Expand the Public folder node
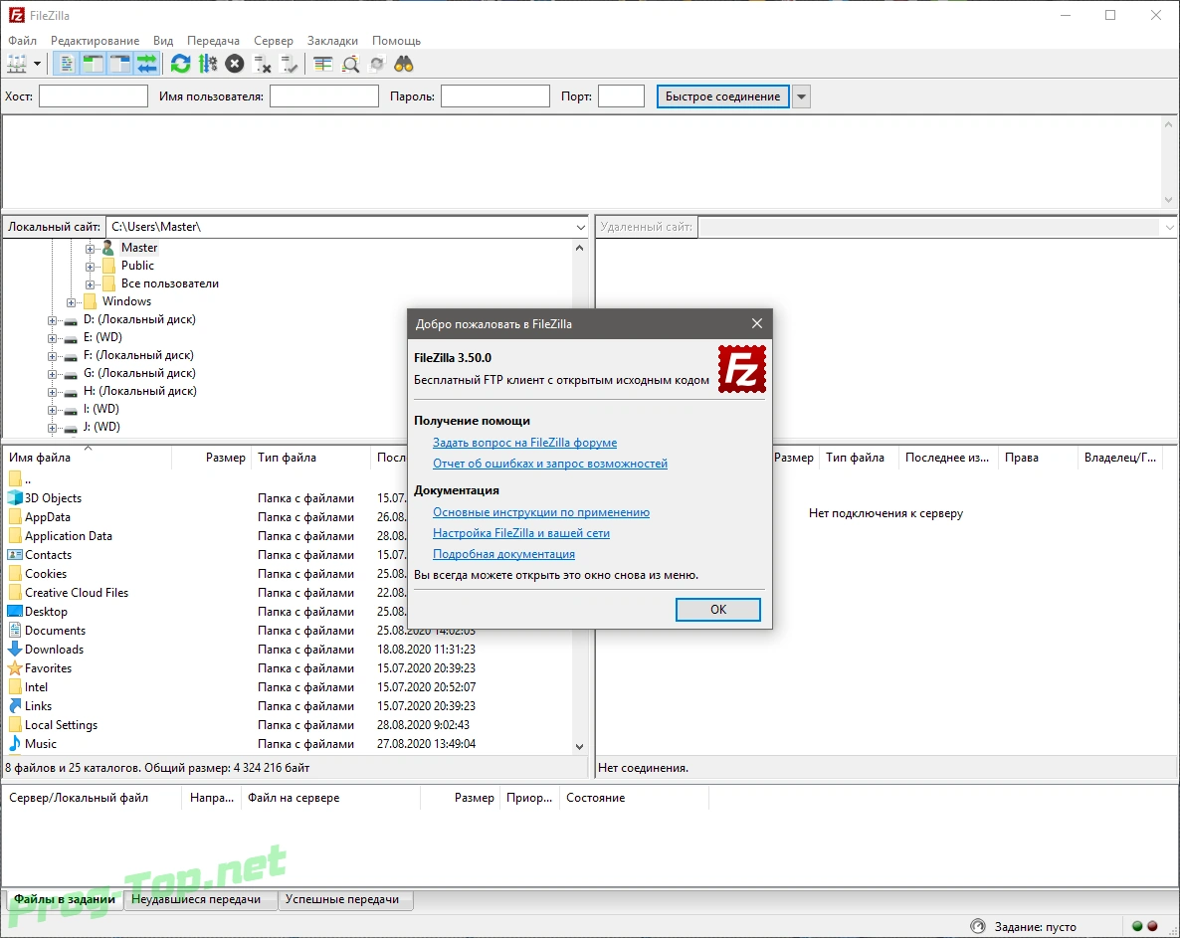 pos(90,267)
